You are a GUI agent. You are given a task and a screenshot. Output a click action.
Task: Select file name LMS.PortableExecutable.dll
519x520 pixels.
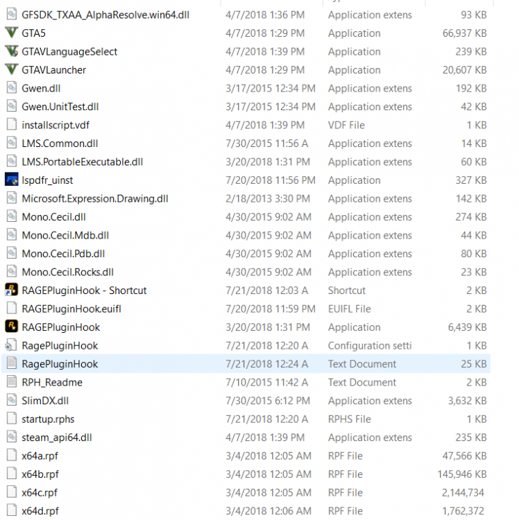pos(83,162)
